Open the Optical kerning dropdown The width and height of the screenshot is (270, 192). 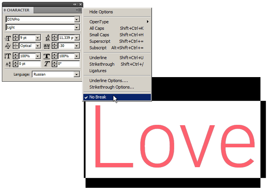[38, 46]
